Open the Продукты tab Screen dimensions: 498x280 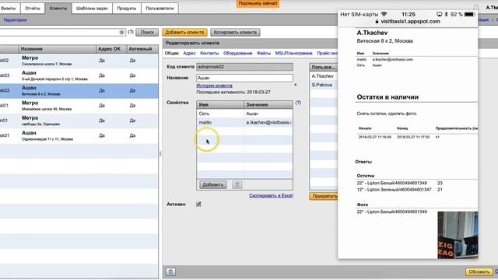click(x=127, y=9)
